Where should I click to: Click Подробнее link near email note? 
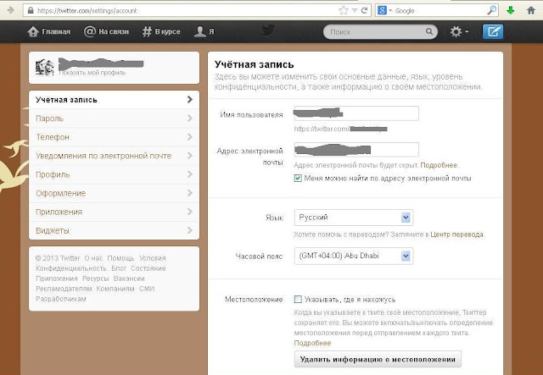[x=439, y=166]
